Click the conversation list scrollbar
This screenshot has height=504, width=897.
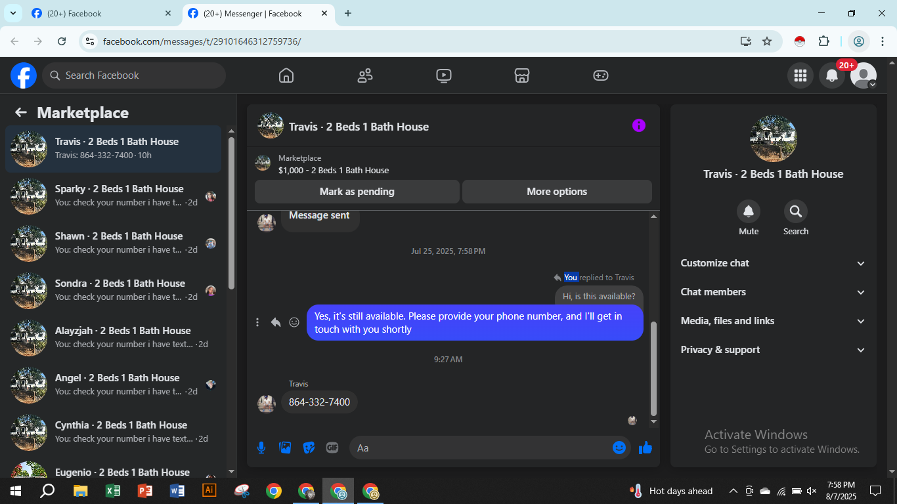(231, 213)
